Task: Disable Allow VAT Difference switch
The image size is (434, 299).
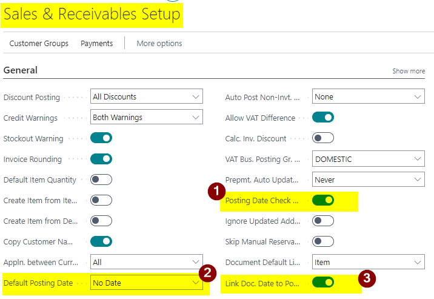Action: [x=322, y=118]
